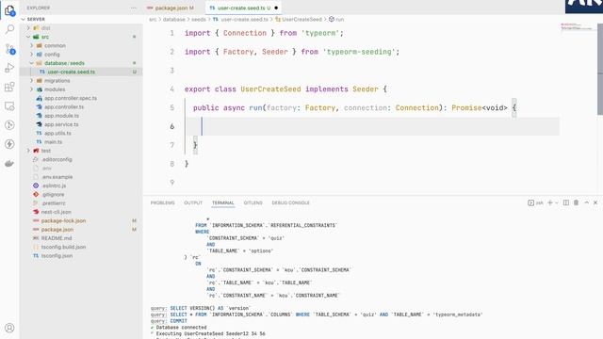Expand the common folder
Screen dimensions: 603x339
[x=31, y=45]
